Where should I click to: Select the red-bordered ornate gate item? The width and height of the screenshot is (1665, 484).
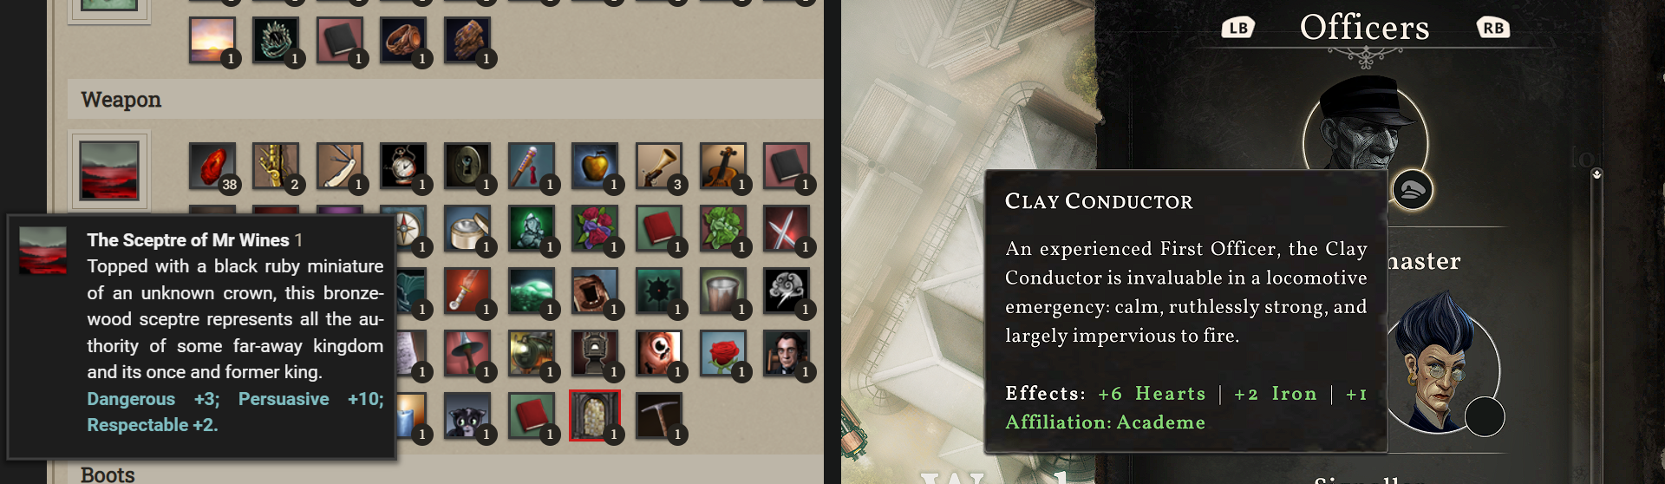[595, 415]
